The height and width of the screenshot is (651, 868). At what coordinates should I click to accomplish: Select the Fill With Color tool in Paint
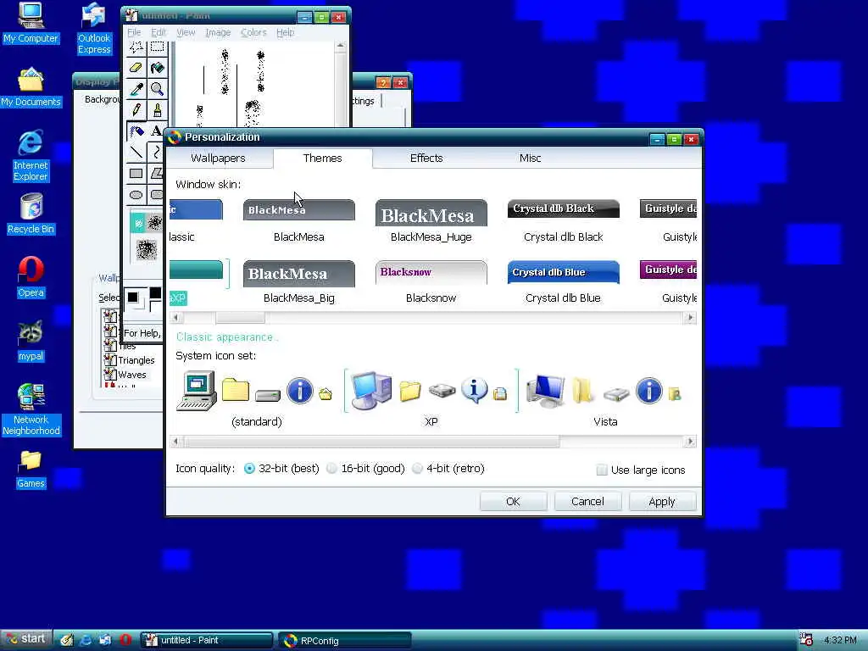[157, 68]
